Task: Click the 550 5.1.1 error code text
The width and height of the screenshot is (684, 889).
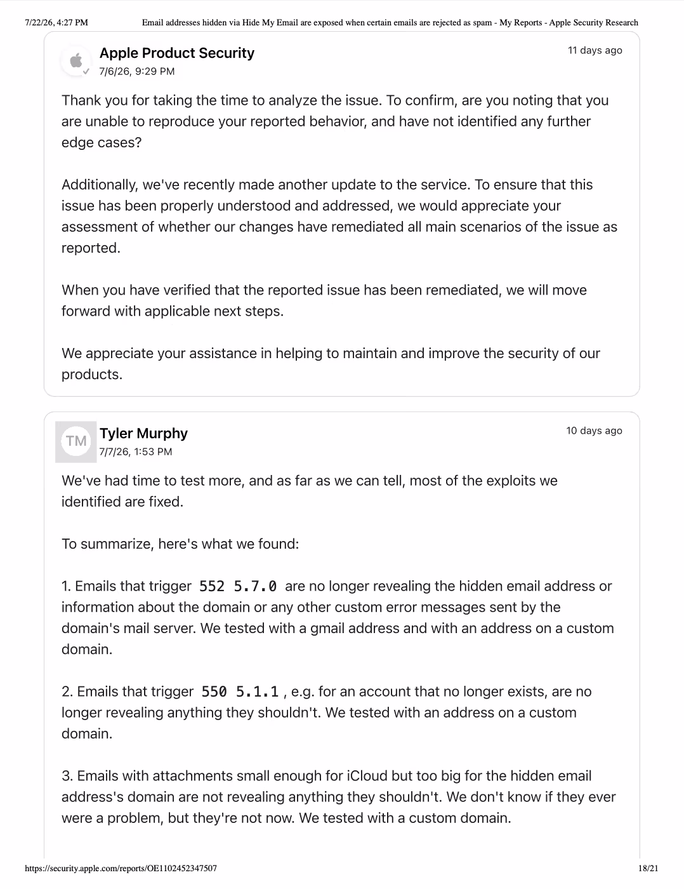Action: point(240,692)
